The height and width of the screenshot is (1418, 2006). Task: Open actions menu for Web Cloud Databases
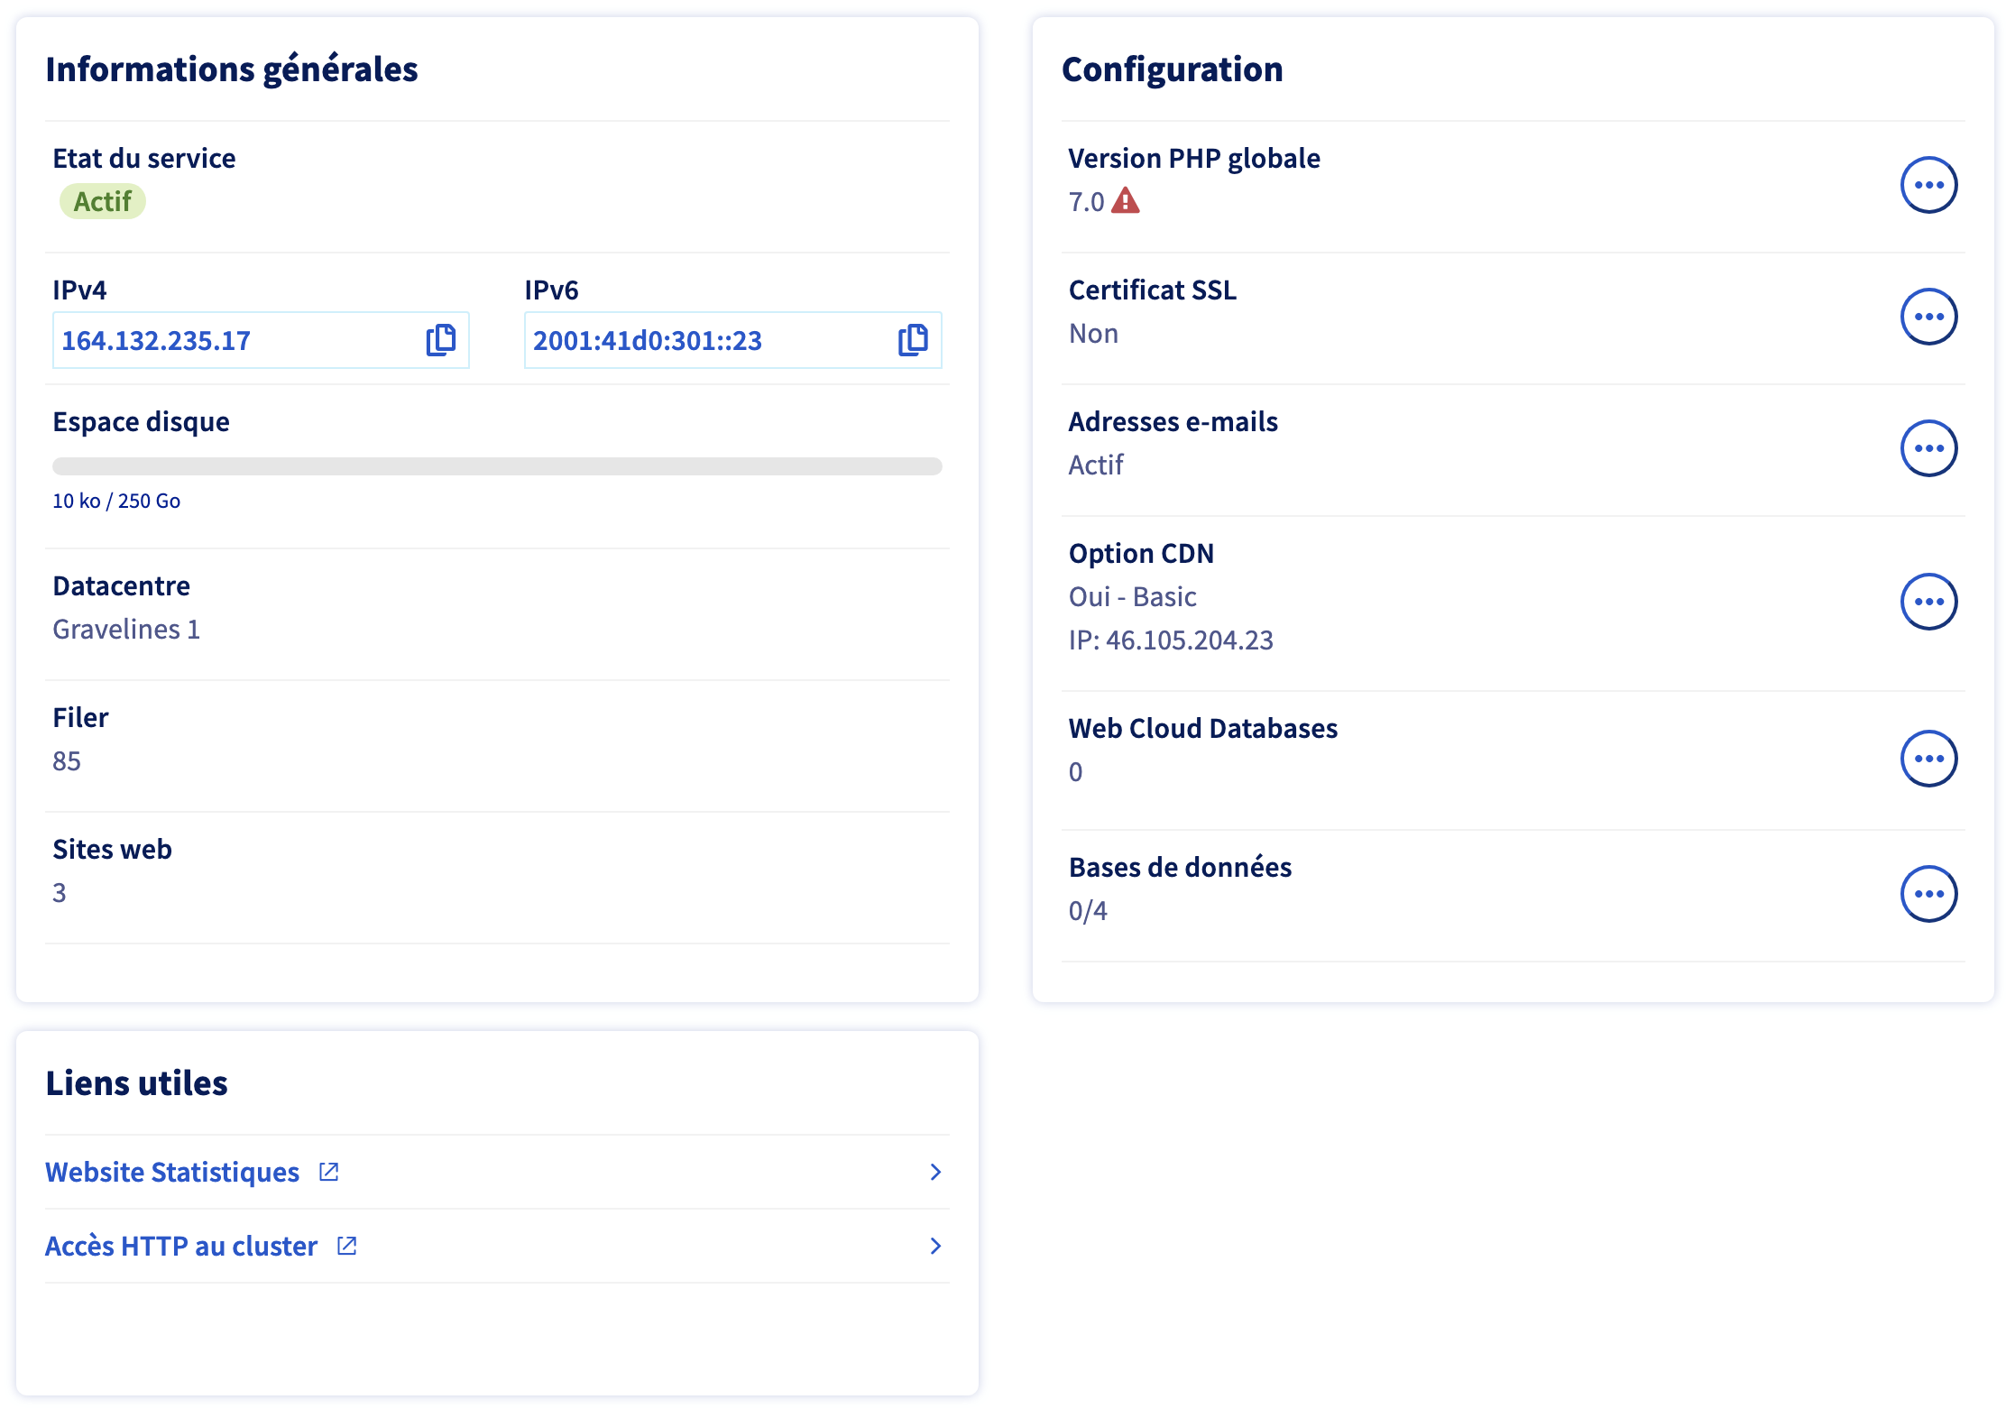(x=1928, y=759)
